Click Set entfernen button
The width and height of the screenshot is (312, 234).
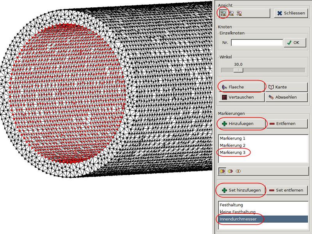click(287, 190)
